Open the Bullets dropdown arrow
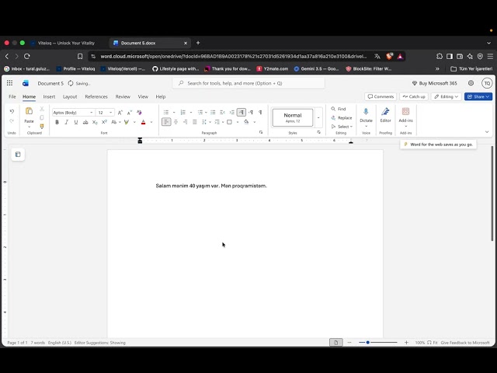This screenshot has width=497, height=373. [174, 112]
